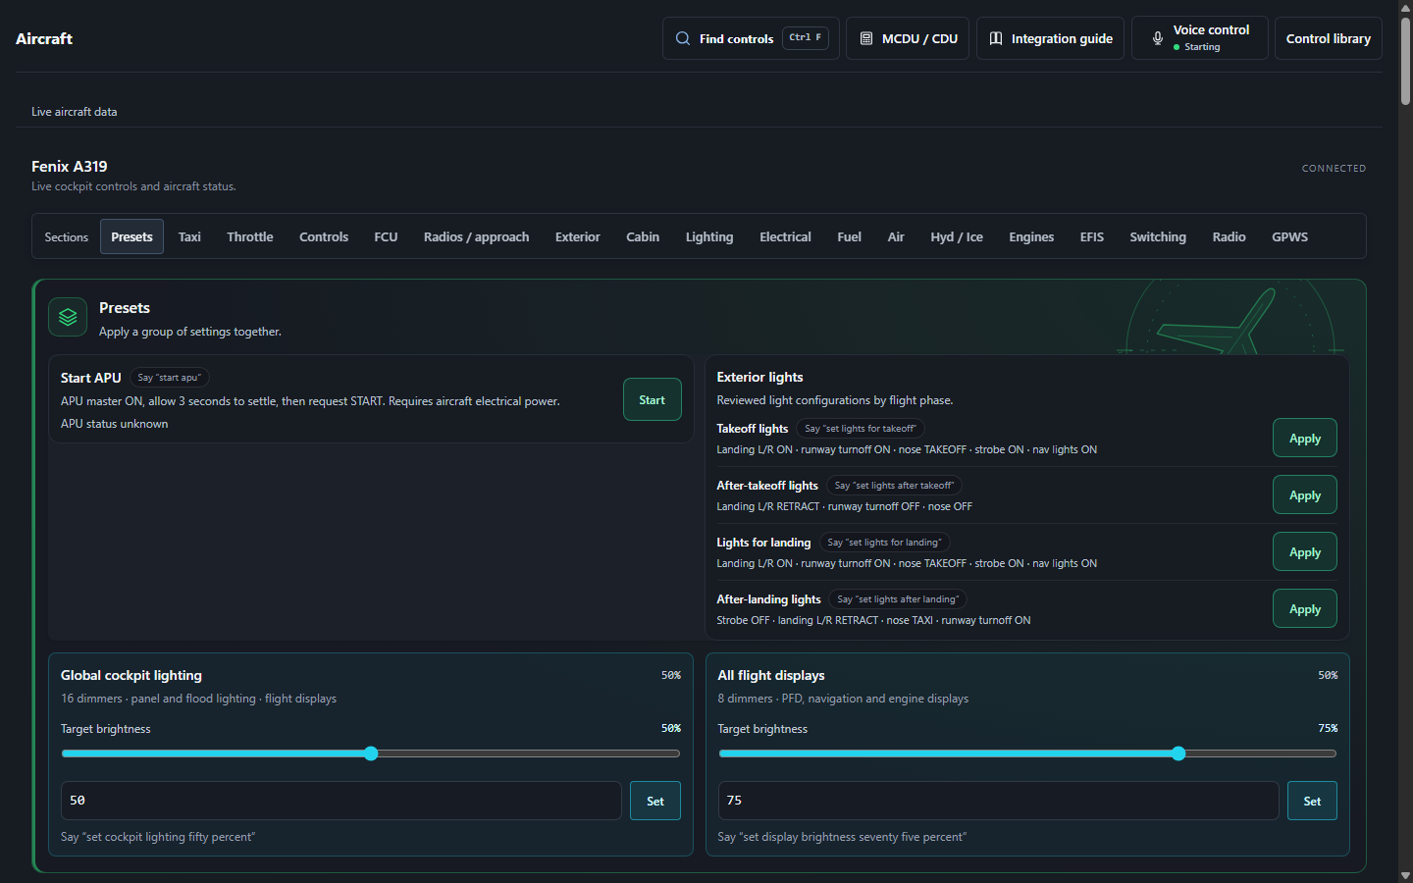
Task: Select the Controls tab
Action: 324,236
